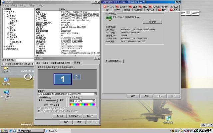The width and height of the screenshot is (213, 133).
Task: Open the display selection dropdown listing RADEON X700
Action: (67, 94)
